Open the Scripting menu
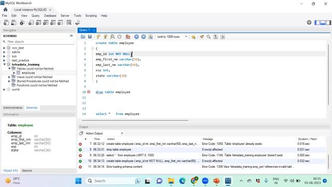The image size is (332, 187). pyautogui.click(x=91, y=16)
